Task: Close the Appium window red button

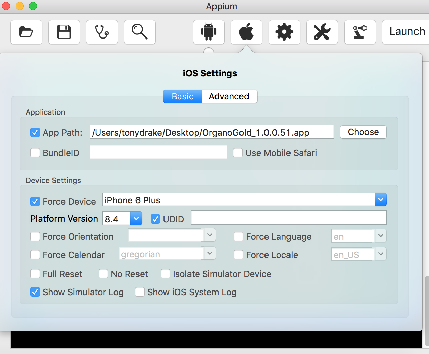Action: pos(6,6)
